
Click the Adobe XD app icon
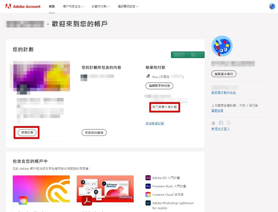[x=148, y=178]
